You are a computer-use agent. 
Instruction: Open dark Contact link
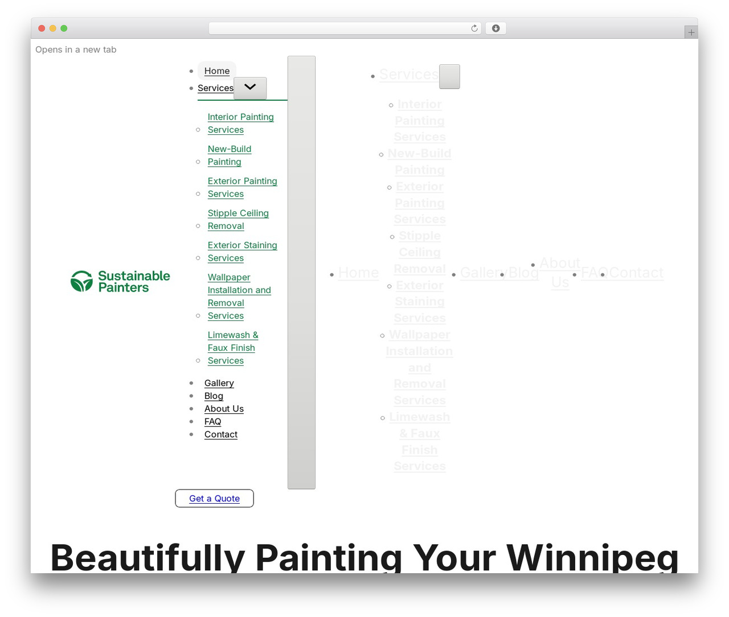tap(221, 434)
